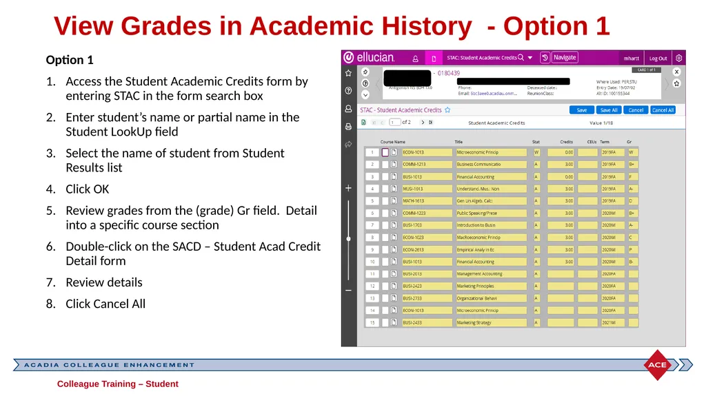Image resolution: width=706 pixels, height=396 pixels.
Task: Click 'Marketing Strategy' title field
Action: [491, 322]
